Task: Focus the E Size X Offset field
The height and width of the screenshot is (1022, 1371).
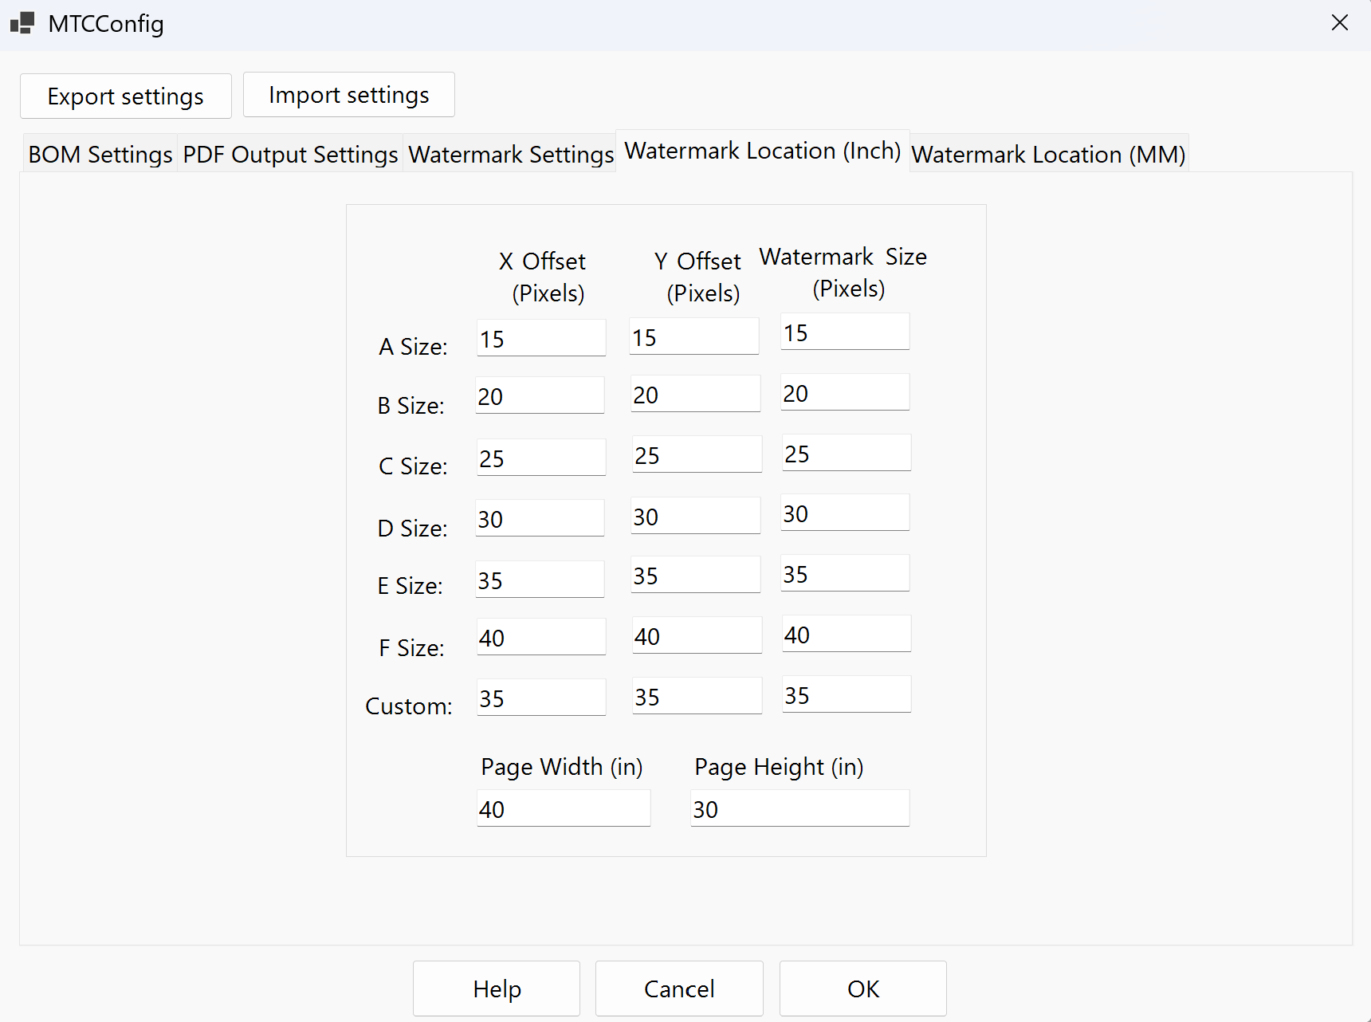Action: pos(540,580)
